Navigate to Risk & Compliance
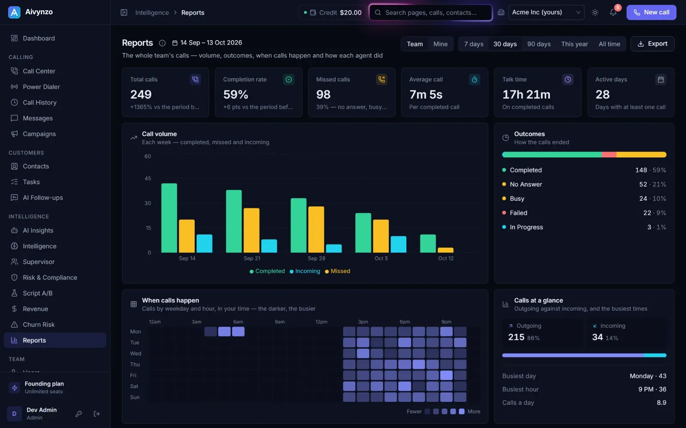Image resolution: width=686 pixels, height=428 pixels. [x=55, y=277]
